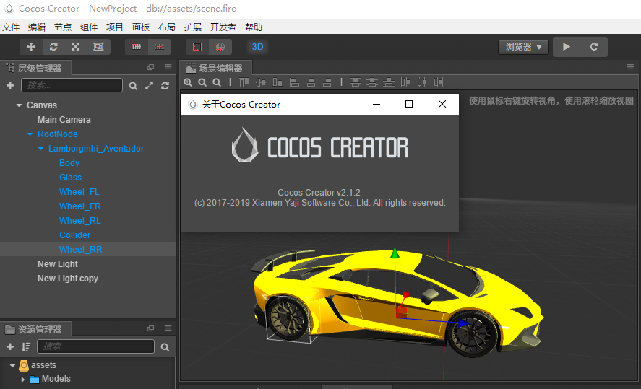641x389 pixels.
Task: Click the reload preview icon
Action: pyautogui.click(x=594, y=47)
